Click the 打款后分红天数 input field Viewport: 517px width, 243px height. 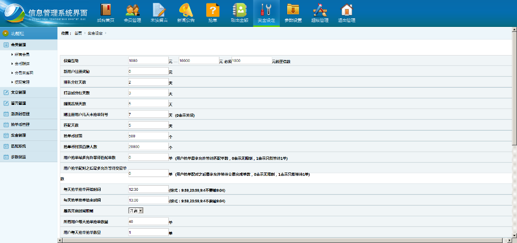pos(148,93)
